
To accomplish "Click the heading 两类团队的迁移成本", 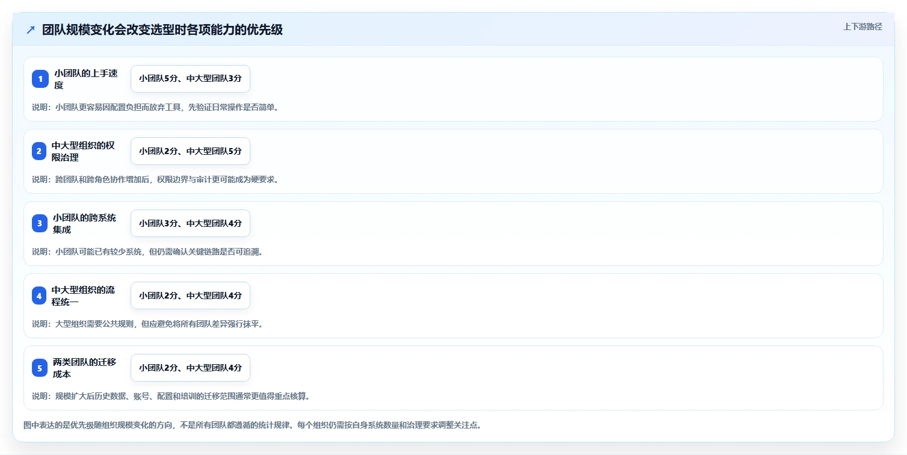I will (x=85, y=368).
